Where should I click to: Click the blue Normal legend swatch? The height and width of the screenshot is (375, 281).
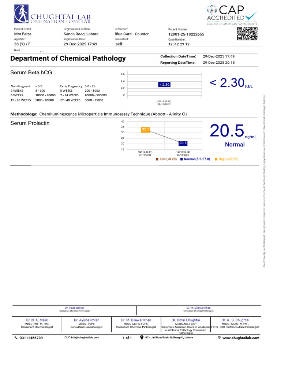[x=181, y=159]
